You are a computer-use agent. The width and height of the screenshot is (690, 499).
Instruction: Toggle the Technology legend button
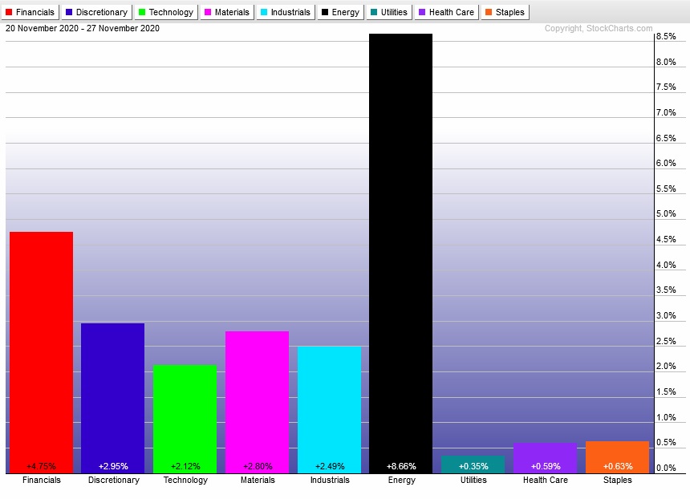click(x=166, y=12)
